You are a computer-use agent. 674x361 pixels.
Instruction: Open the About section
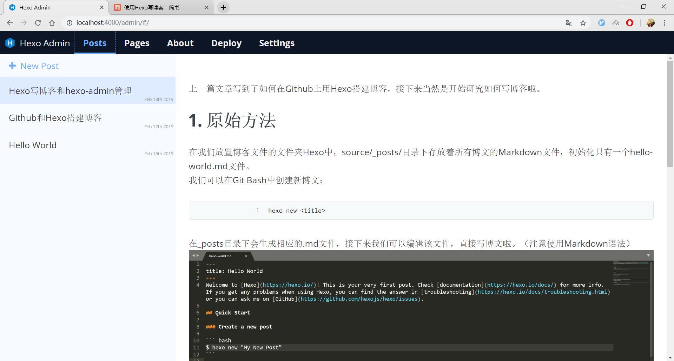tap(180, 43)
